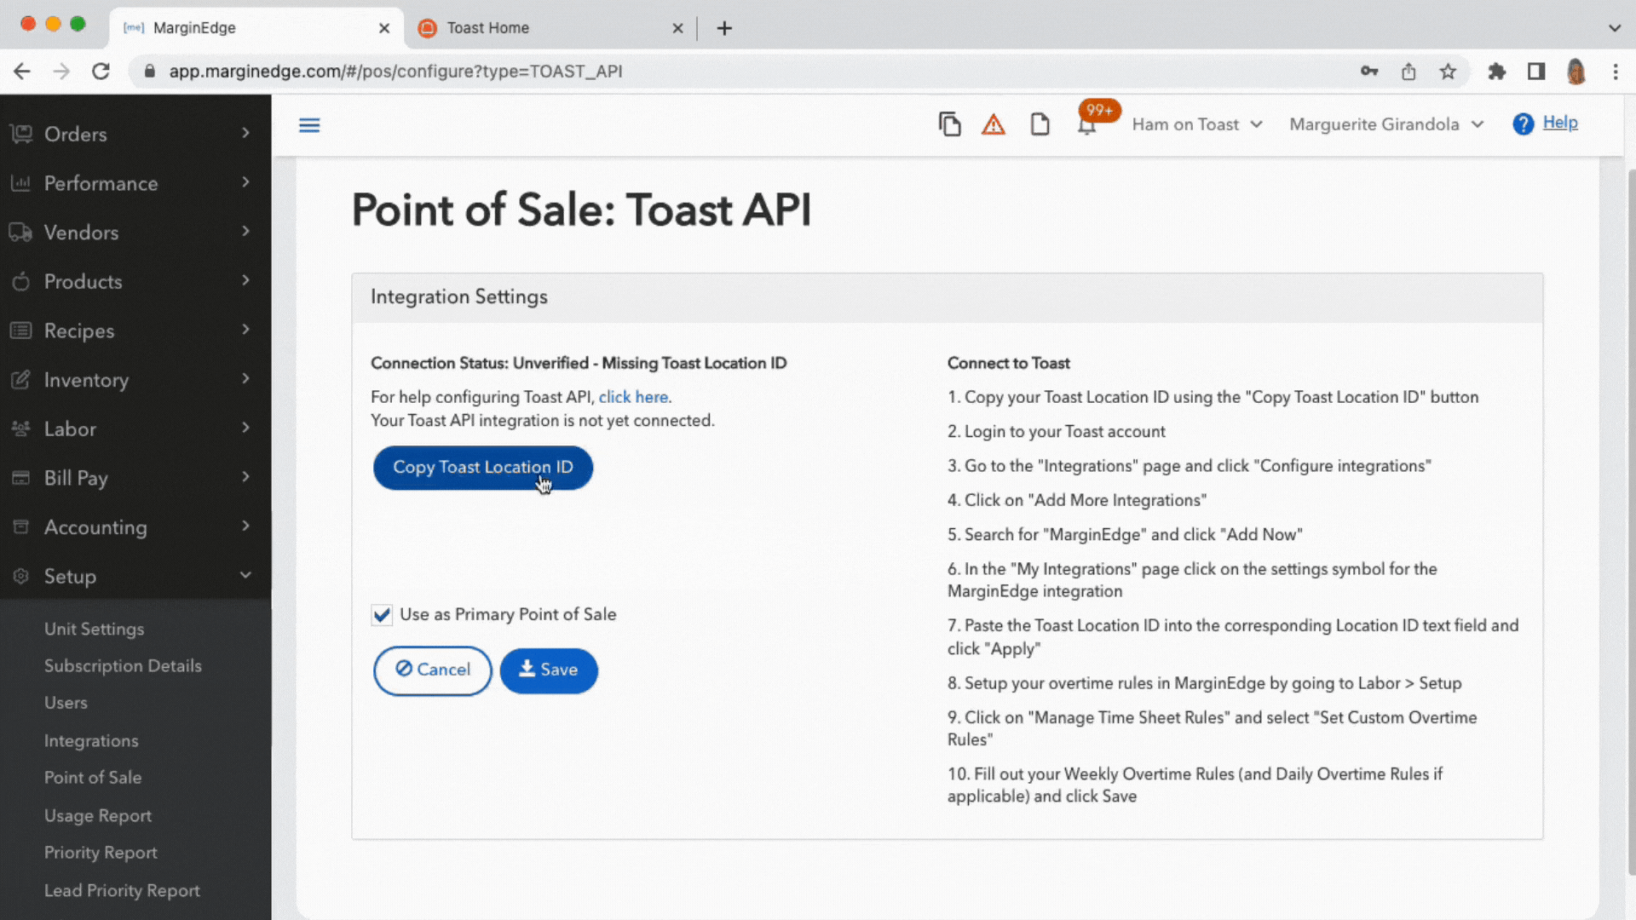1636x920 pixels.
Task: Open Priority Report submenu item
Action: [x=101, y=853]
